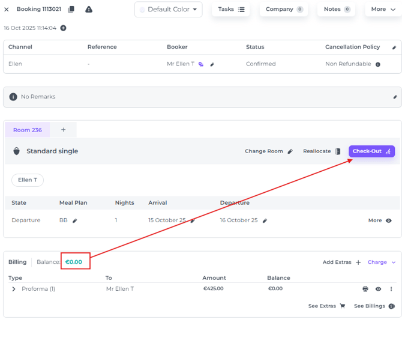The height and width of the screenshot is (343, 402).
Task: Click the Ellen T guest chip
Action: 28,180
